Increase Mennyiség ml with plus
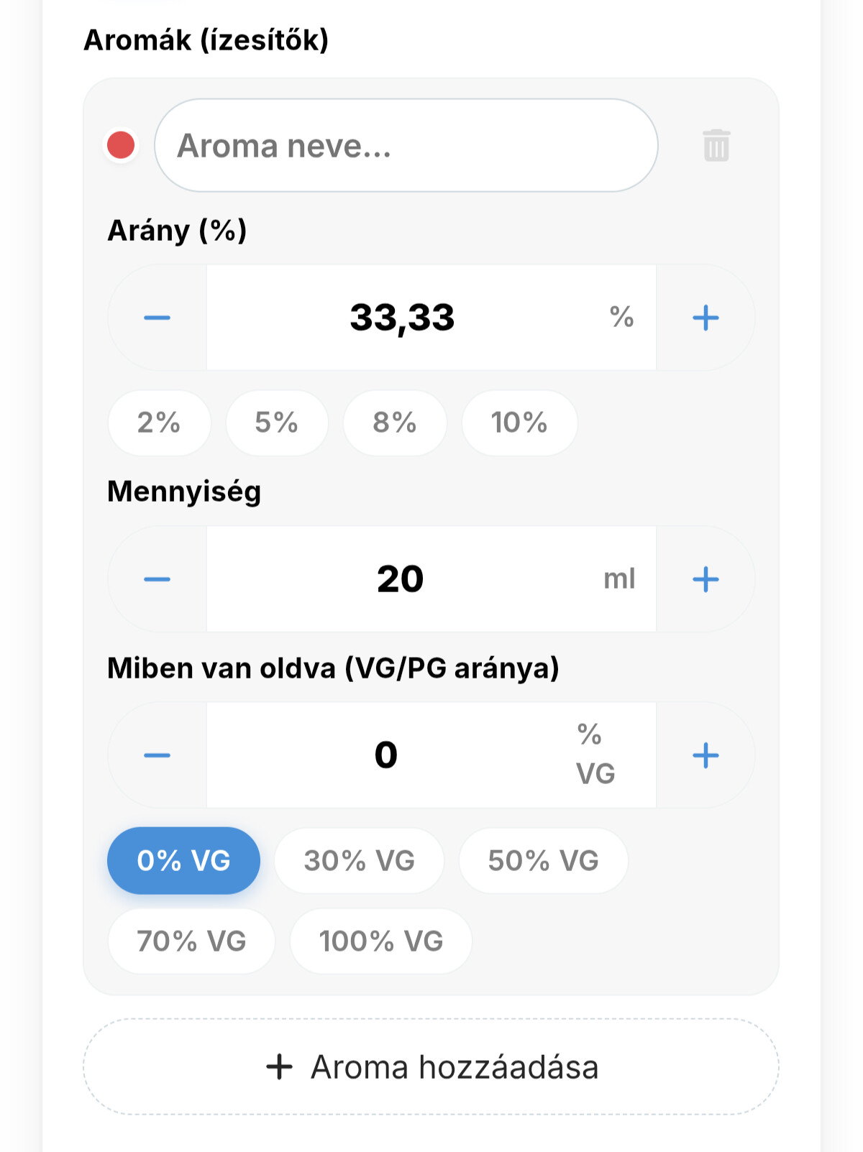Viewport: 863px width, 1152px height. coord(706,579)
